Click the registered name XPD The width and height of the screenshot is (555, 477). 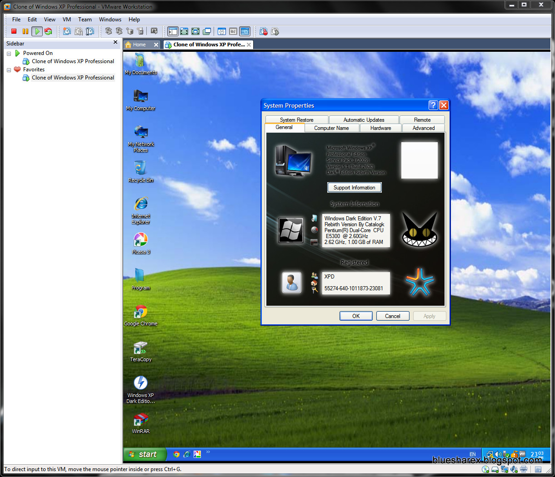[330, 277]
